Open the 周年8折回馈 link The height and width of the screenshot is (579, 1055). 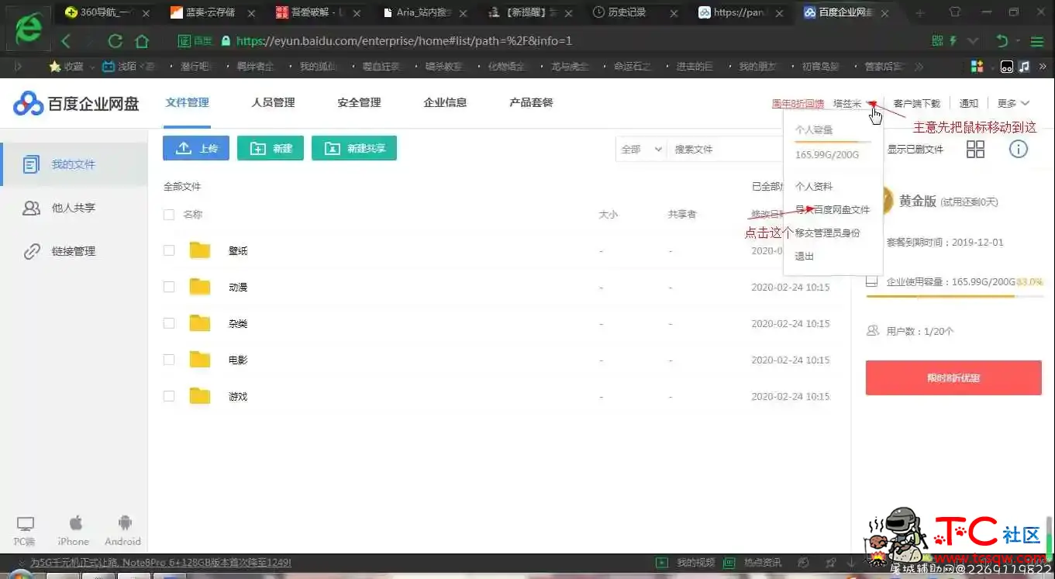[798, 103]
